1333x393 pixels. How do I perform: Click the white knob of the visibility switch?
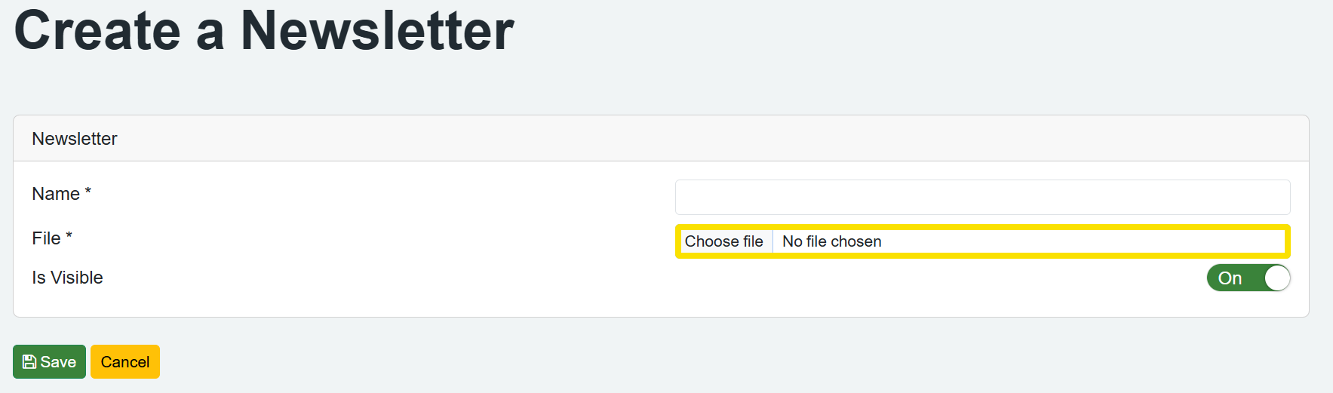(x=1276, y=278)
